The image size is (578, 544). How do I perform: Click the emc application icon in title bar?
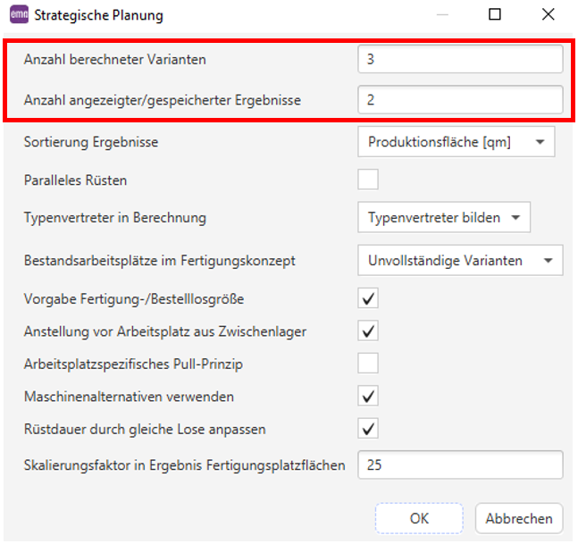click(19, 14)
